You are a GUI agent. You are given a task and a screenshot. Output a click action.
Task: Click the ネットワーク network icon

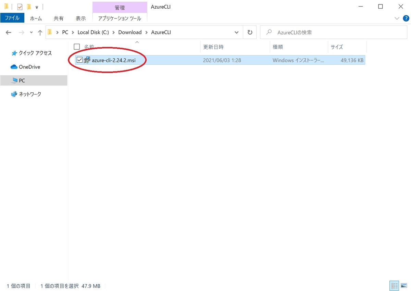click(14, 94)
